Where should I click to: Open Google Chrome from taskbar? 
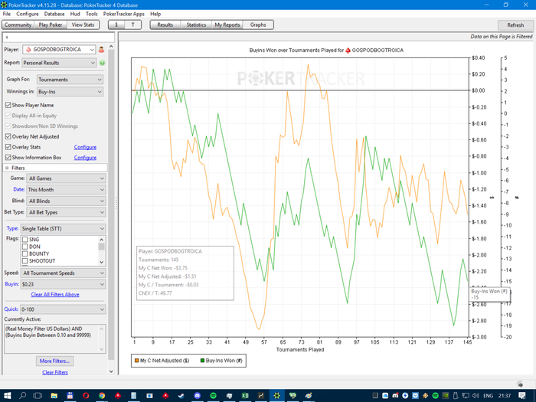(x=102, y=396)
